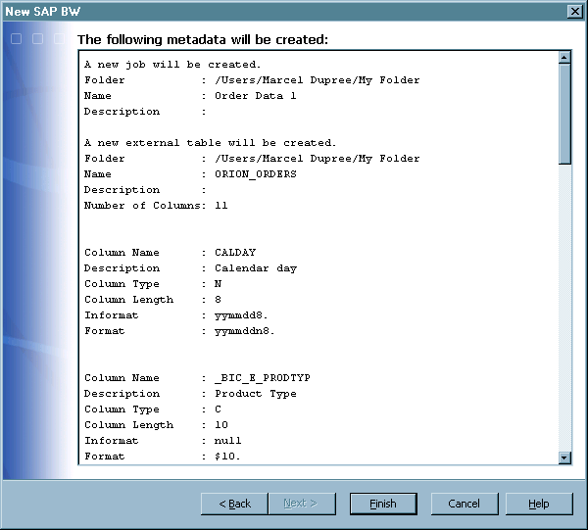Click the Finish button
The image size is (588, 530).
[x=383, y=504]
